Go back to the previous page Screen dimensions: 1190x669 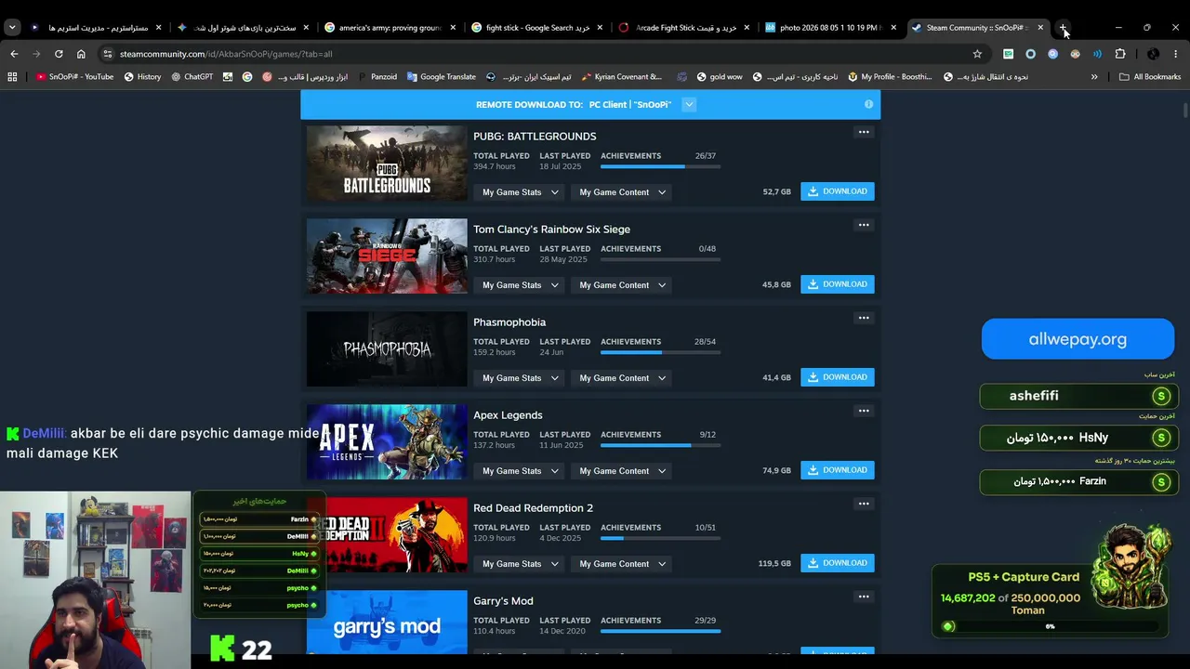coord(14,54)
